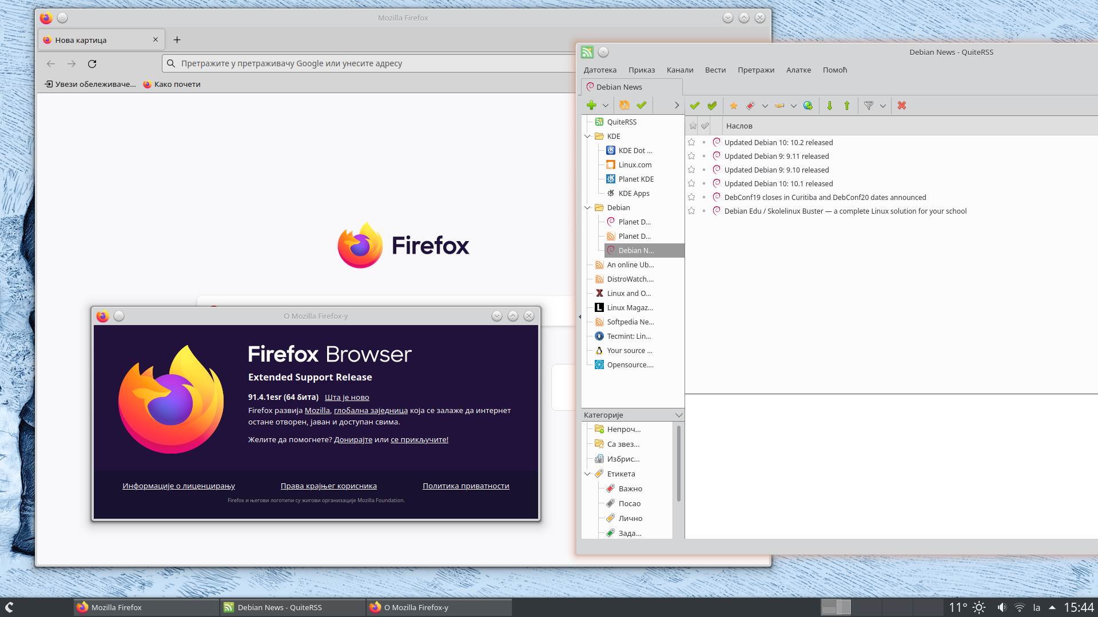Click the categories panel vertical scrollbar

coord(678,463)
